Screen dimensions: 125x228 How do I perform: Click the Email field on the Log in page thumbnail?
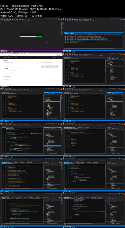tap(17, 66)
